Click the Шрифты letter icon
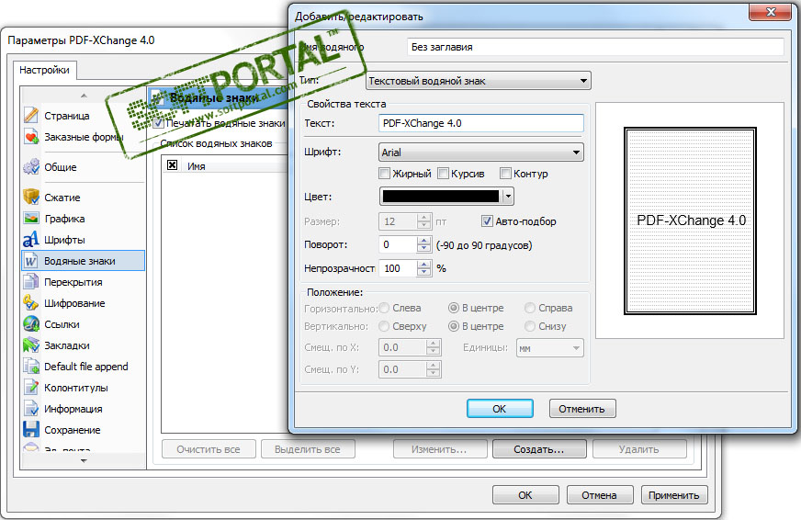The height and width of the screenshot is (520, 801). pos(31,240)
